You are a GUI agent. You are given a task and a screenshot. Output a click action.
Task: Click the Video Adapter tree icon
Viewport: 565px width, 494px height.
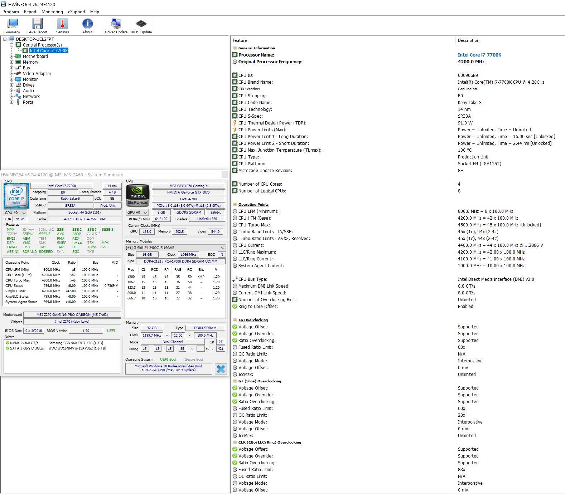18,74
